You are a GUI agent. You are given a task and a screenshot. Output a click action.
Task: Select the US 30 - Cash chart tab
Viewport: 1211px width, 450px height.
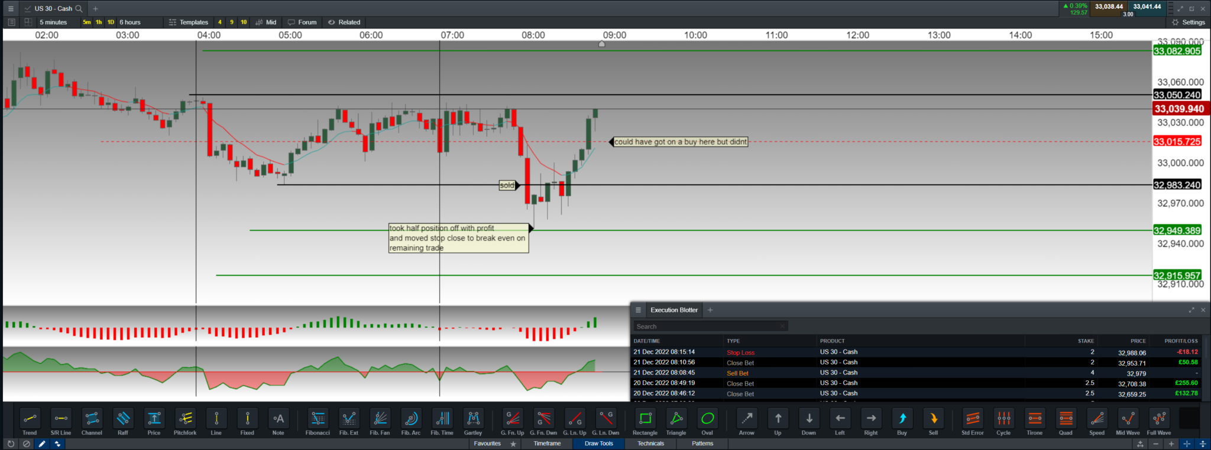[x=53, y=9]
